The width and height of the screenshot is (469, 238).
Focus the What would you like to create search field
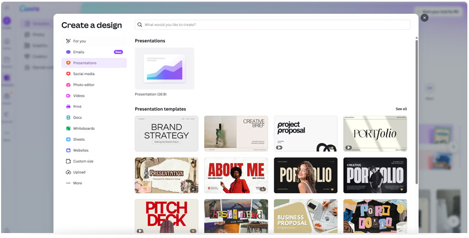pyautogui.click(x=273, y=25)
